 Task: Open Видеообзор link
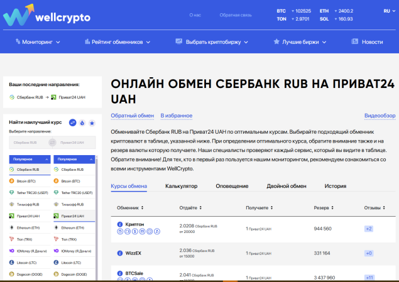tap(380, 116)
